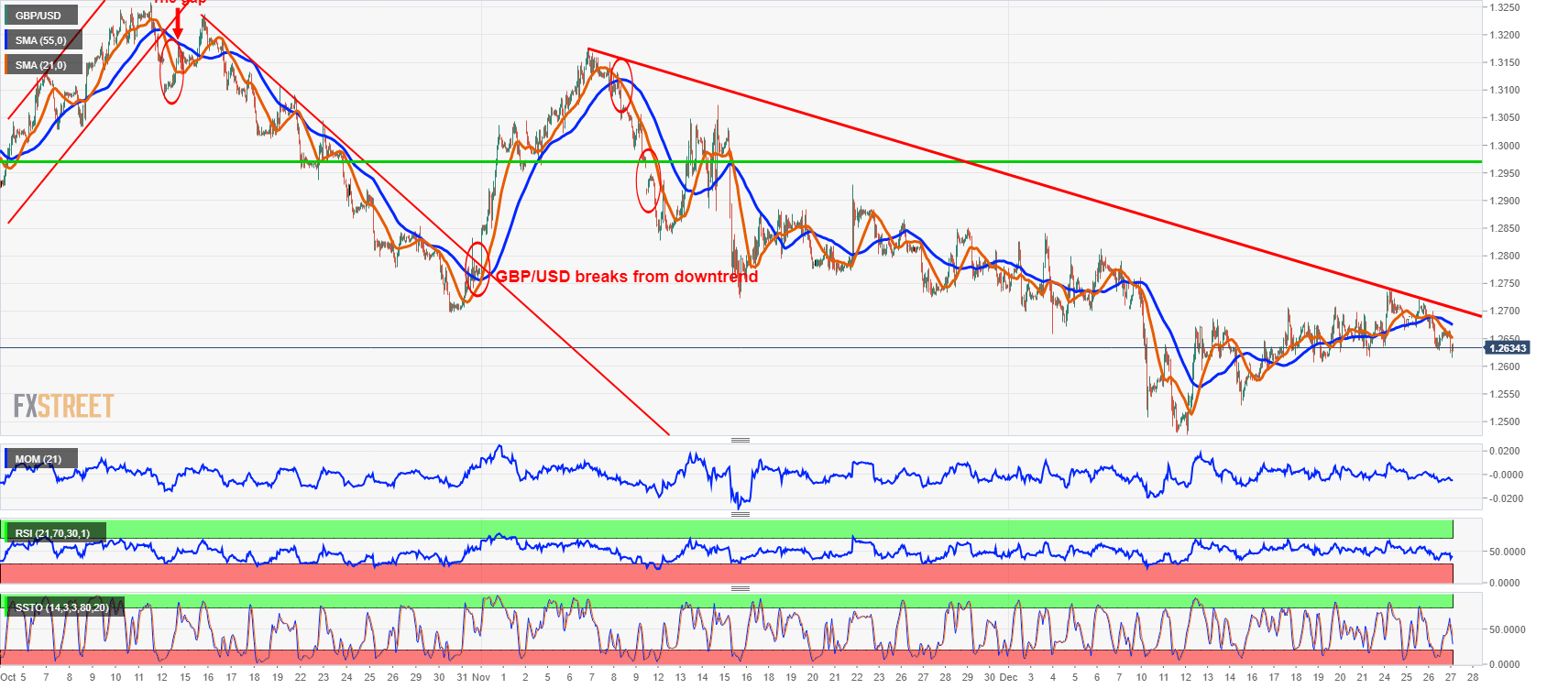
Task: Click the 1.3150 price axis label
Action: (x=1504, y=62)
